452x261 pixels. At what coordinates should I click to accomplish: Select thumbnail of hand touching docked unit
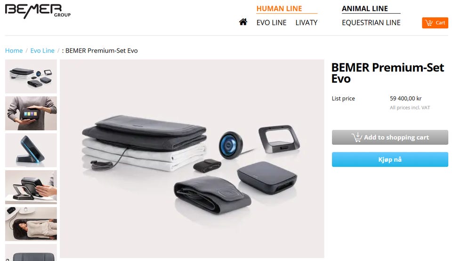tap(31, 187)
